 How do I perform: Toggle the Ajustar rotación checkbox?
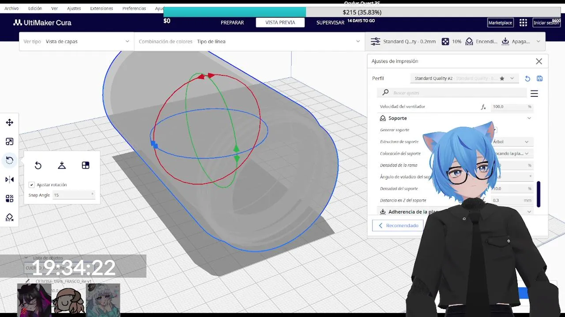click(31, 185)
